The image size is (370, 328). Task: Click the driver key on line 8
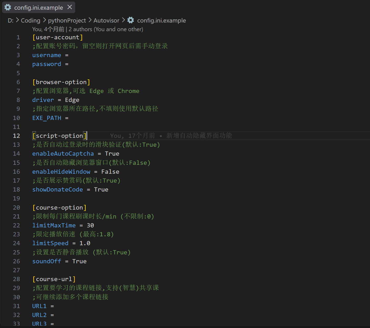coord(43,100)
